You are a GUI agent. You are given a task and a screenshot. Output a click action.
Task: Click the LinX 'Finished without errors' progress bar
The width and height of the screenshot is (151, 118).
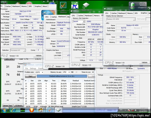[x=62, y=76]
